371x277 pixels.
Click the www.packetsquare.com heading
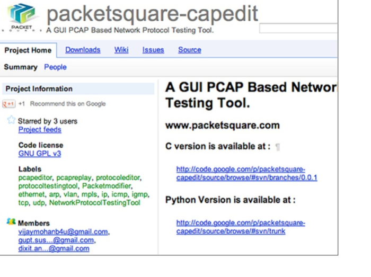pos(223,126)
